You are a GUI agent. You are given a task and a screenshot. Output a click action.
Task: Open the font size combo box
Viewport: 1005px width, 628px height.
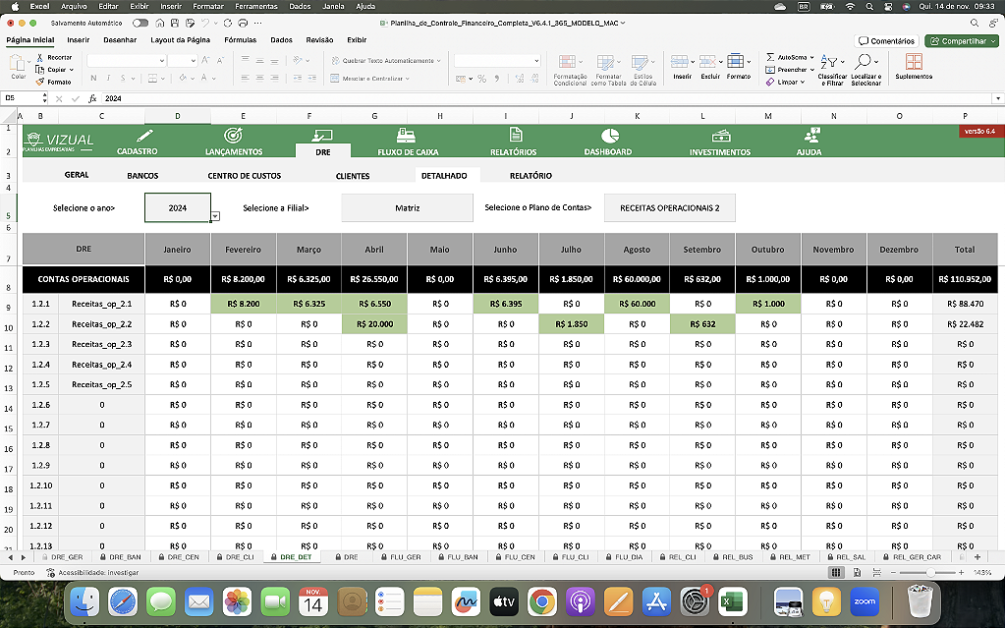(183, 60)
